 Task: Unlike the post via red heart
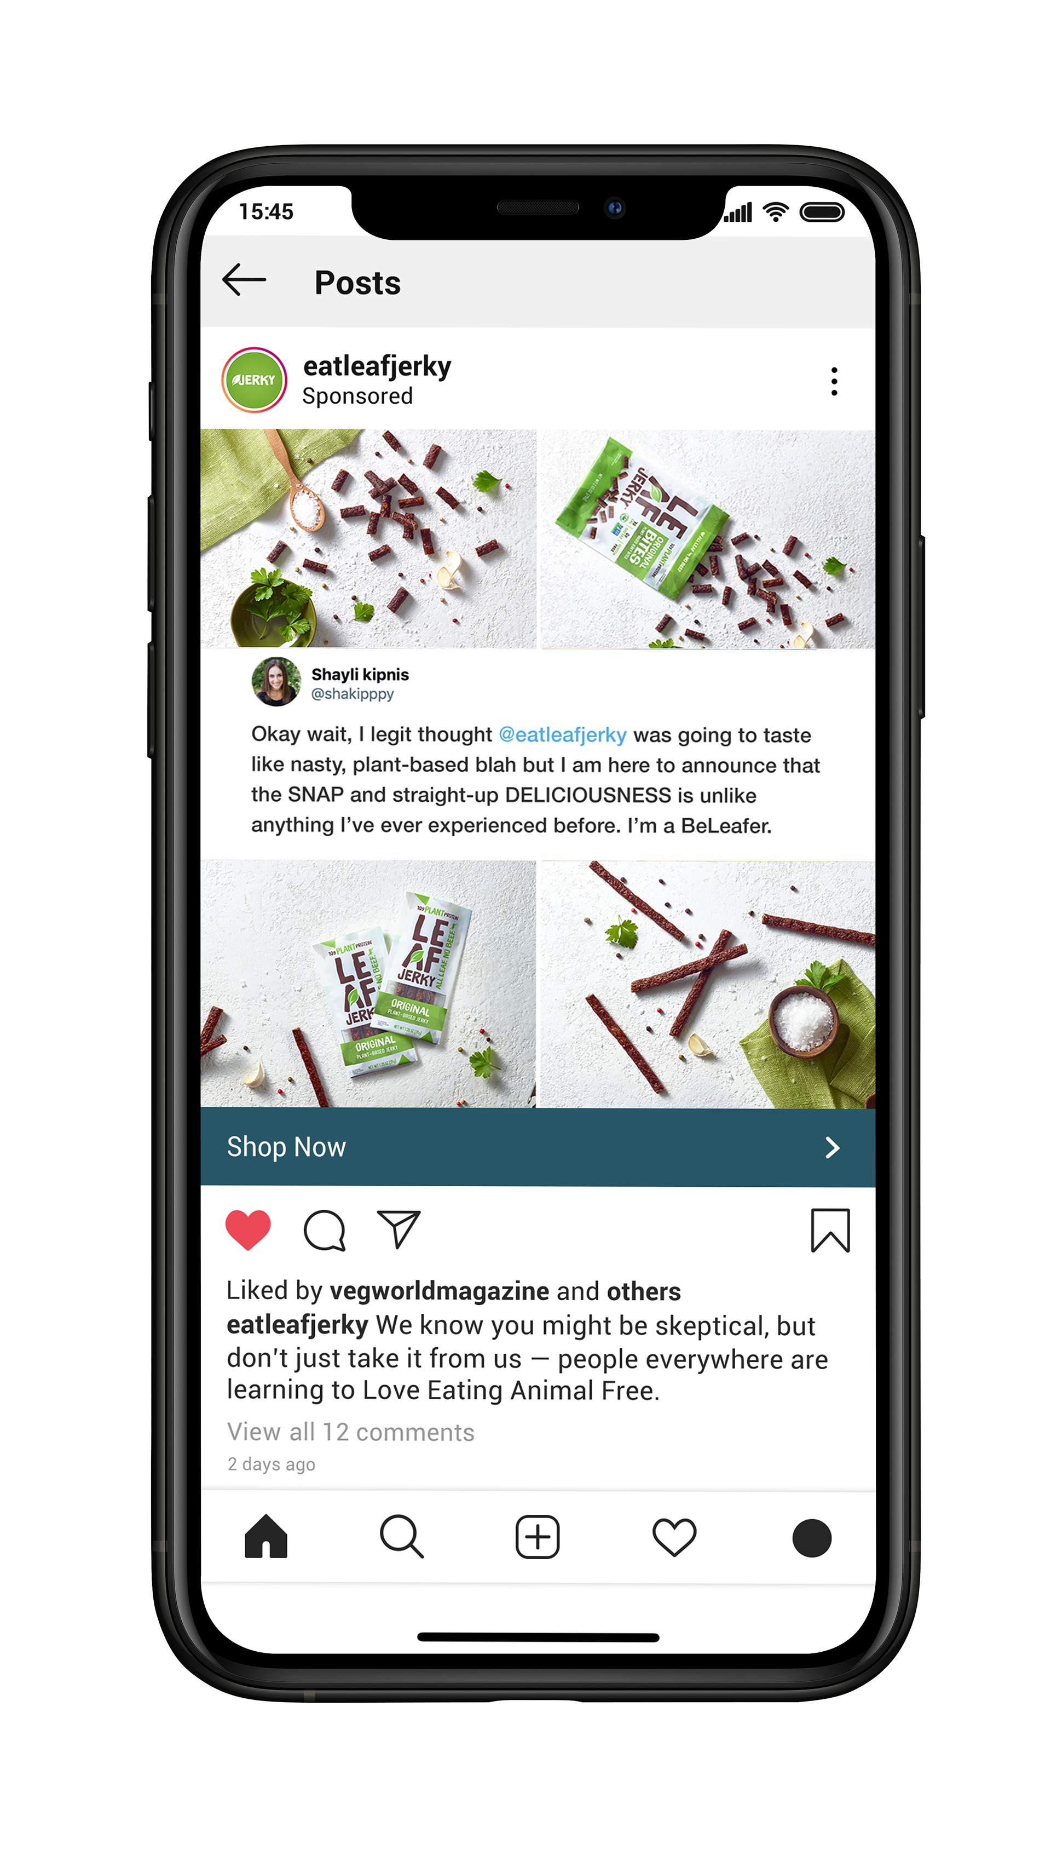(x=249, y=1229)
